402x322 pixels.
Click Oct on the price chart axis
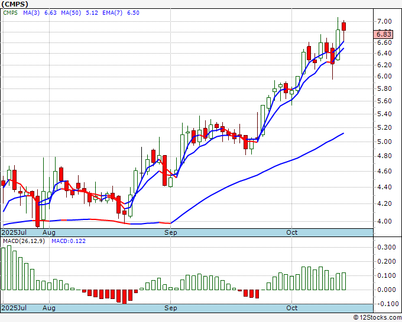point(292,232)
